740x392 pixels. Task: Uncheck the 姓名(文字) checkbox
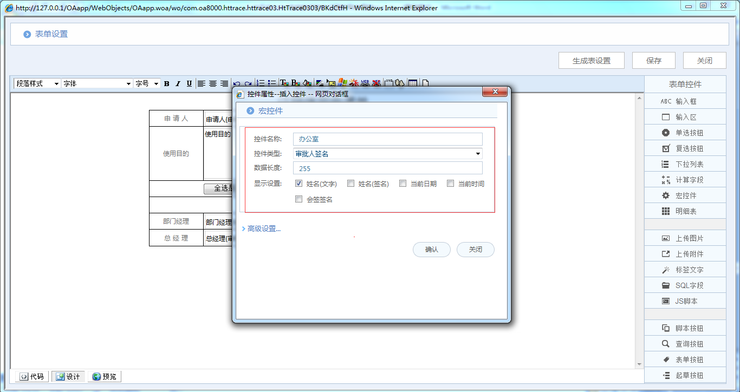(x=299, y=184)
